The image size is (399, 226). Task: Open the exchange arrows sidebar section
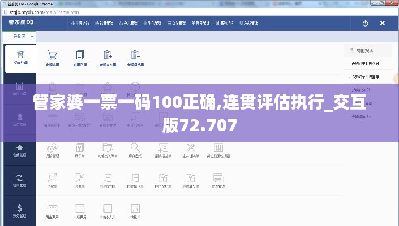[20, 179]
